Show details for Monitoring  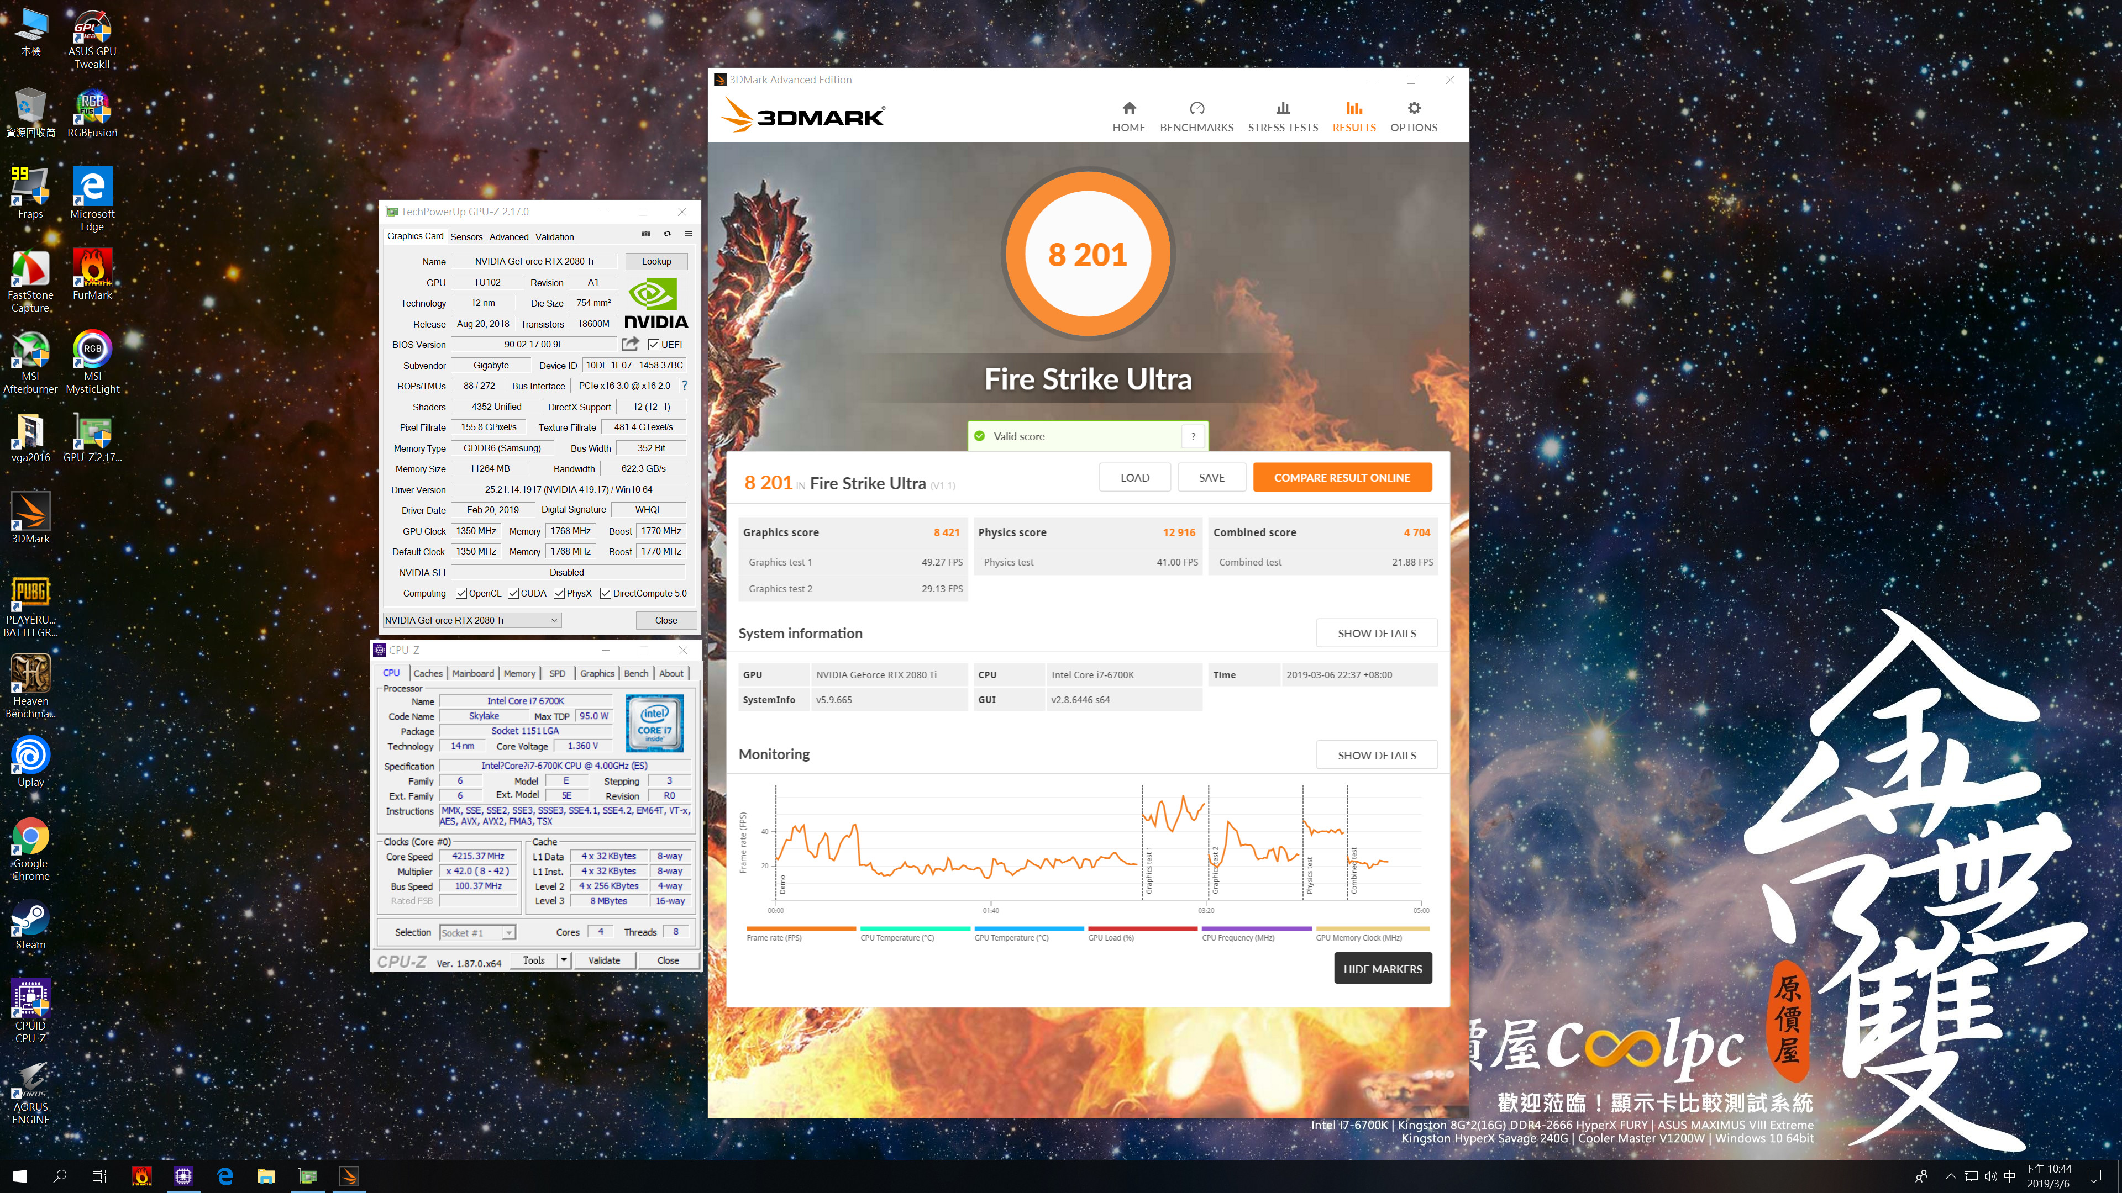point(1377,755)
